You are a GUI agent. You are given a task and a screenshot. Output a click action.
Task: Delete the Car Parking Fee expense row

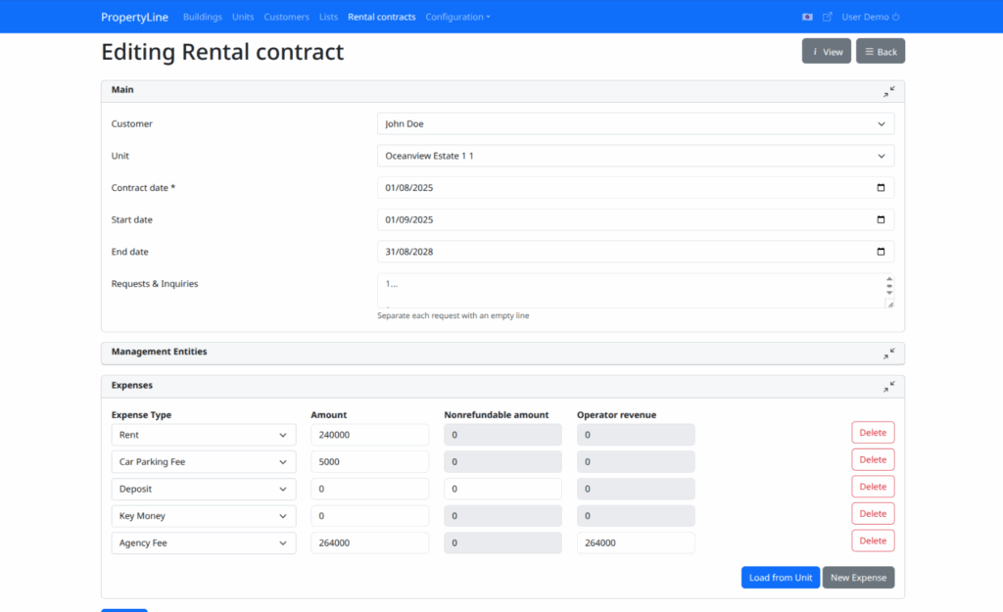pyautogui.click(x=872, y=460)
